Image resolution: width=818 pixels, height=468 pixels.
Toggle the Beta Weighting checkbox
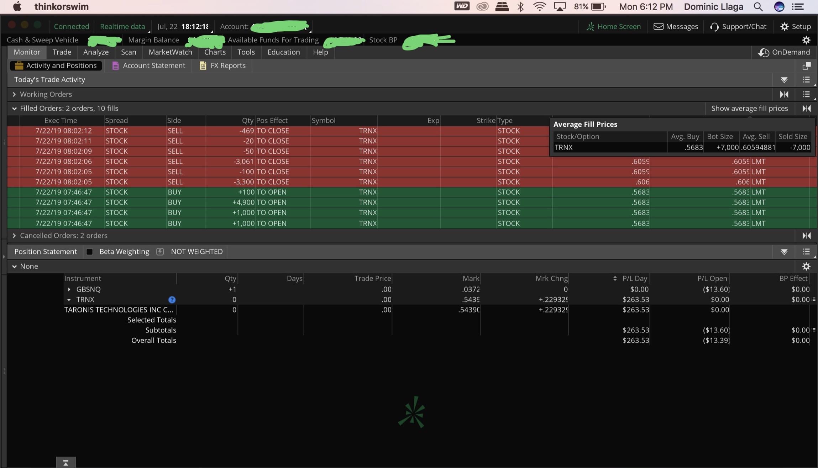pos(90,252)
